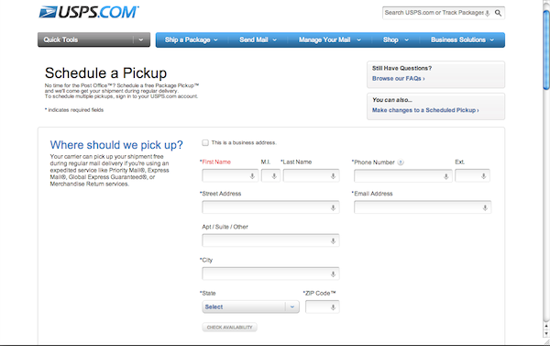Click microphone icon in Email Address field
The width and height of the screenshot is (550, 346).
click(x=485, y=207)
